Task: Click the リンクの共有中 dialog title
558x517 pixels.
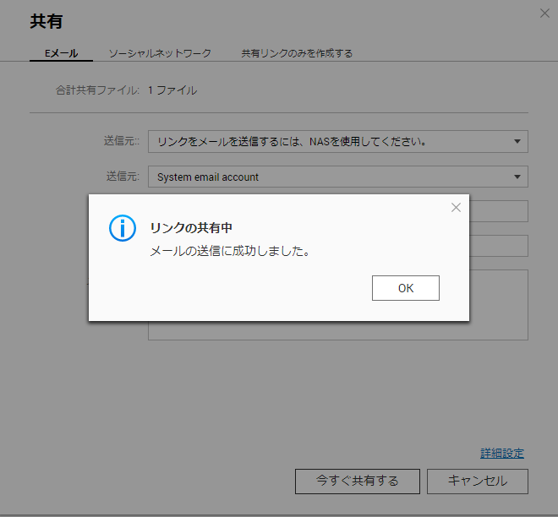Action: click(x=191, y=228)
